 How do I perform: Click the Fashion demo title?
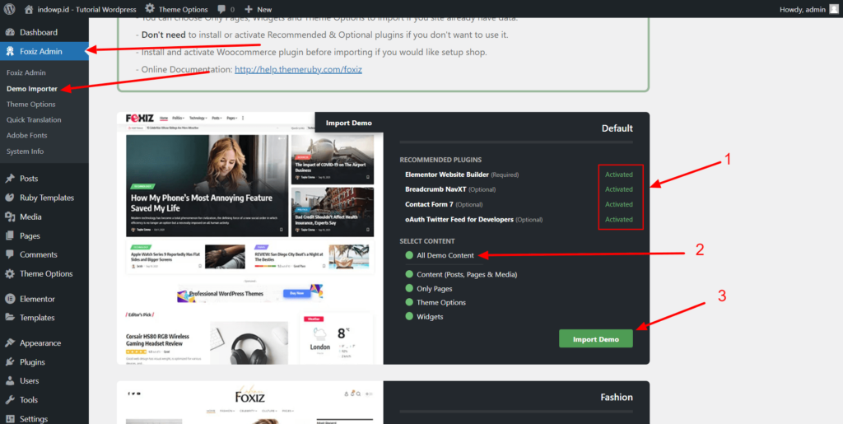click(x=617, y=397)
